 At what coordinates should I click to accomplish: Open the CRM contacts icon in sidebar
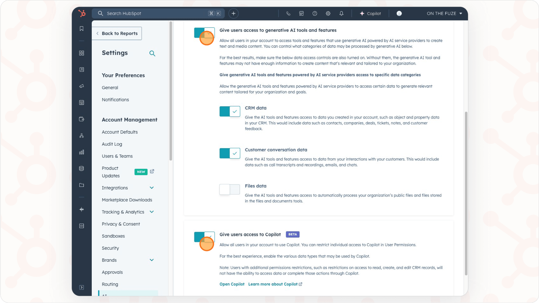(x=81, y=70)
